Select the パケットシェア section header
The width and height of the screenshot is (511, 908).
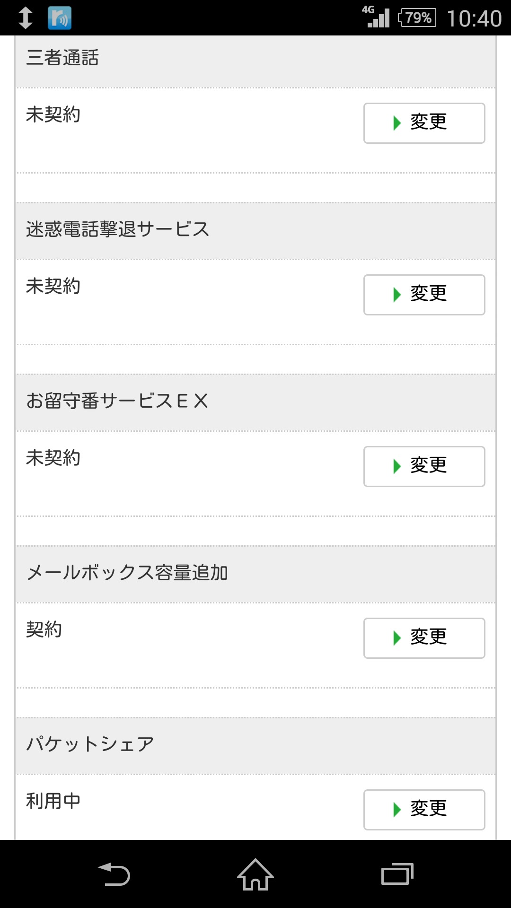point(90,744)
